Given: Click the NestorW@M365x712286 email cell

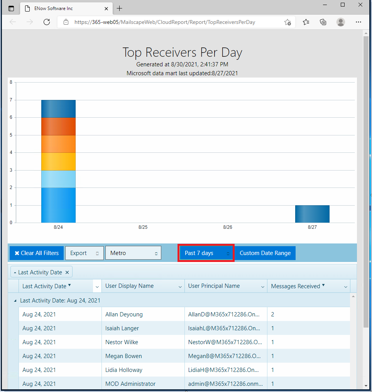Looking at the screenshot, I should 226,342.
